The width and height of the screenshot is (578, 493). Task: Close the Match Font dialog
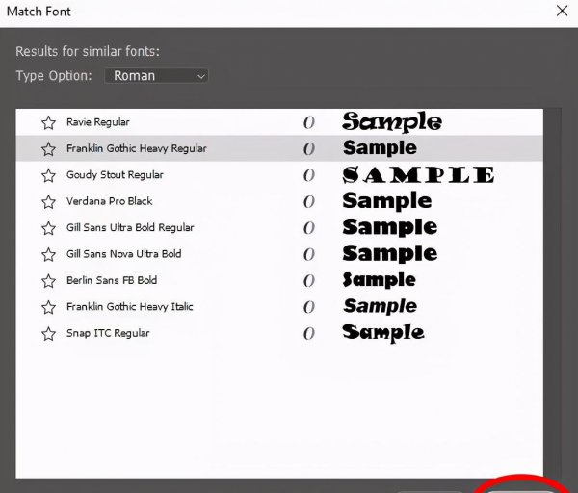coord(562,12)
